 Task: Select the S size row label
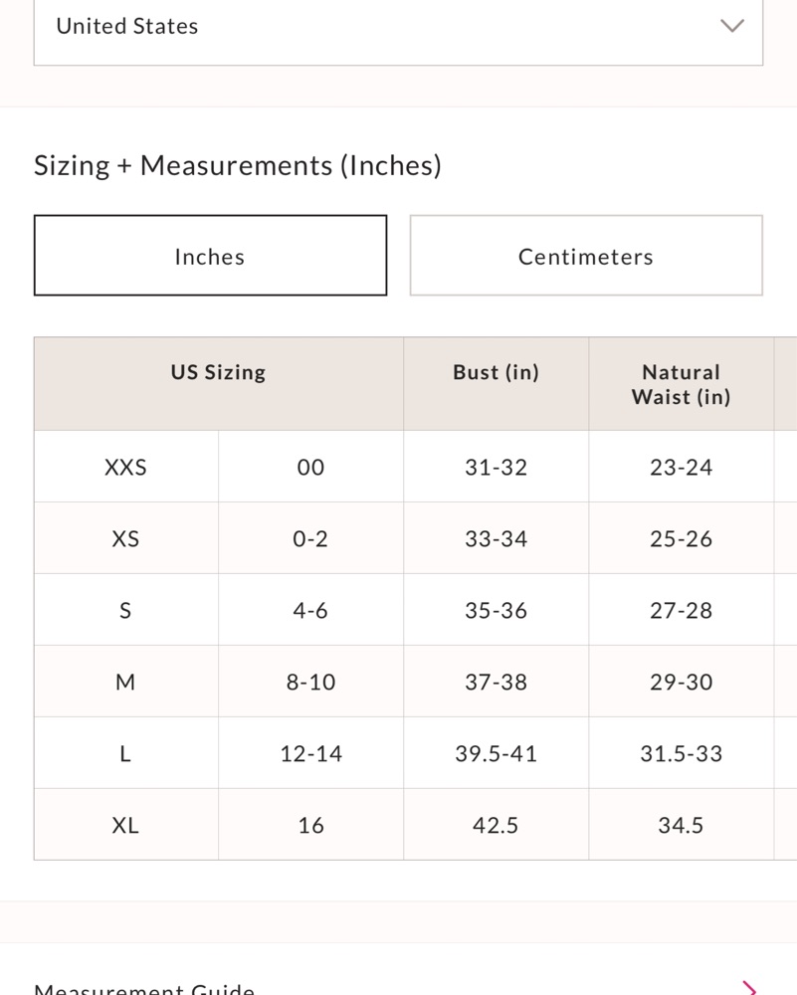click(x=125, y=610)
